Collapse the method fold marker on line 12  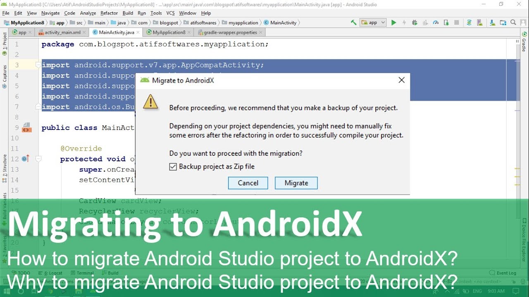[38, 159]
